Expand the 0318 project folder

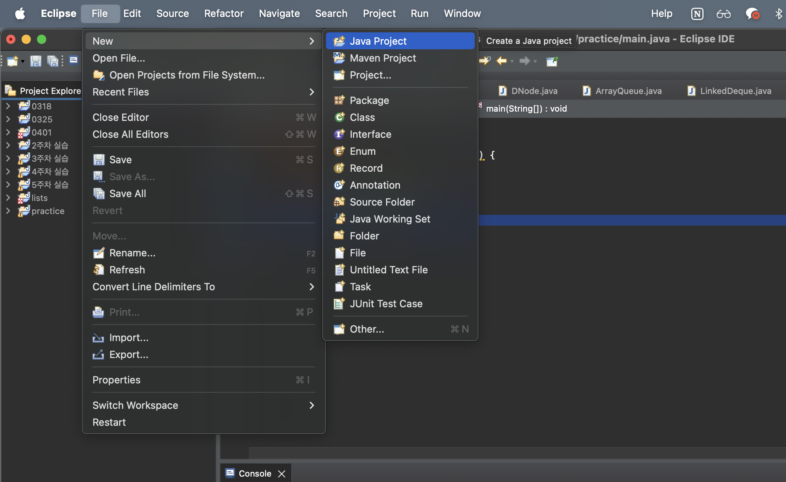pyautogui.click(x=8, y=106)
